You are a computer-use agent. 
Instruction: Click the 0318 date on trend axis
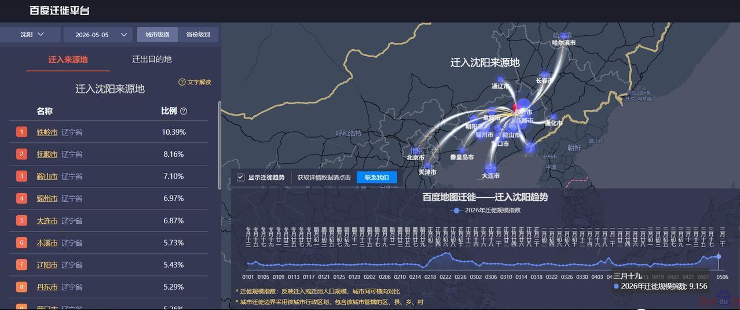tap(536, 277)
